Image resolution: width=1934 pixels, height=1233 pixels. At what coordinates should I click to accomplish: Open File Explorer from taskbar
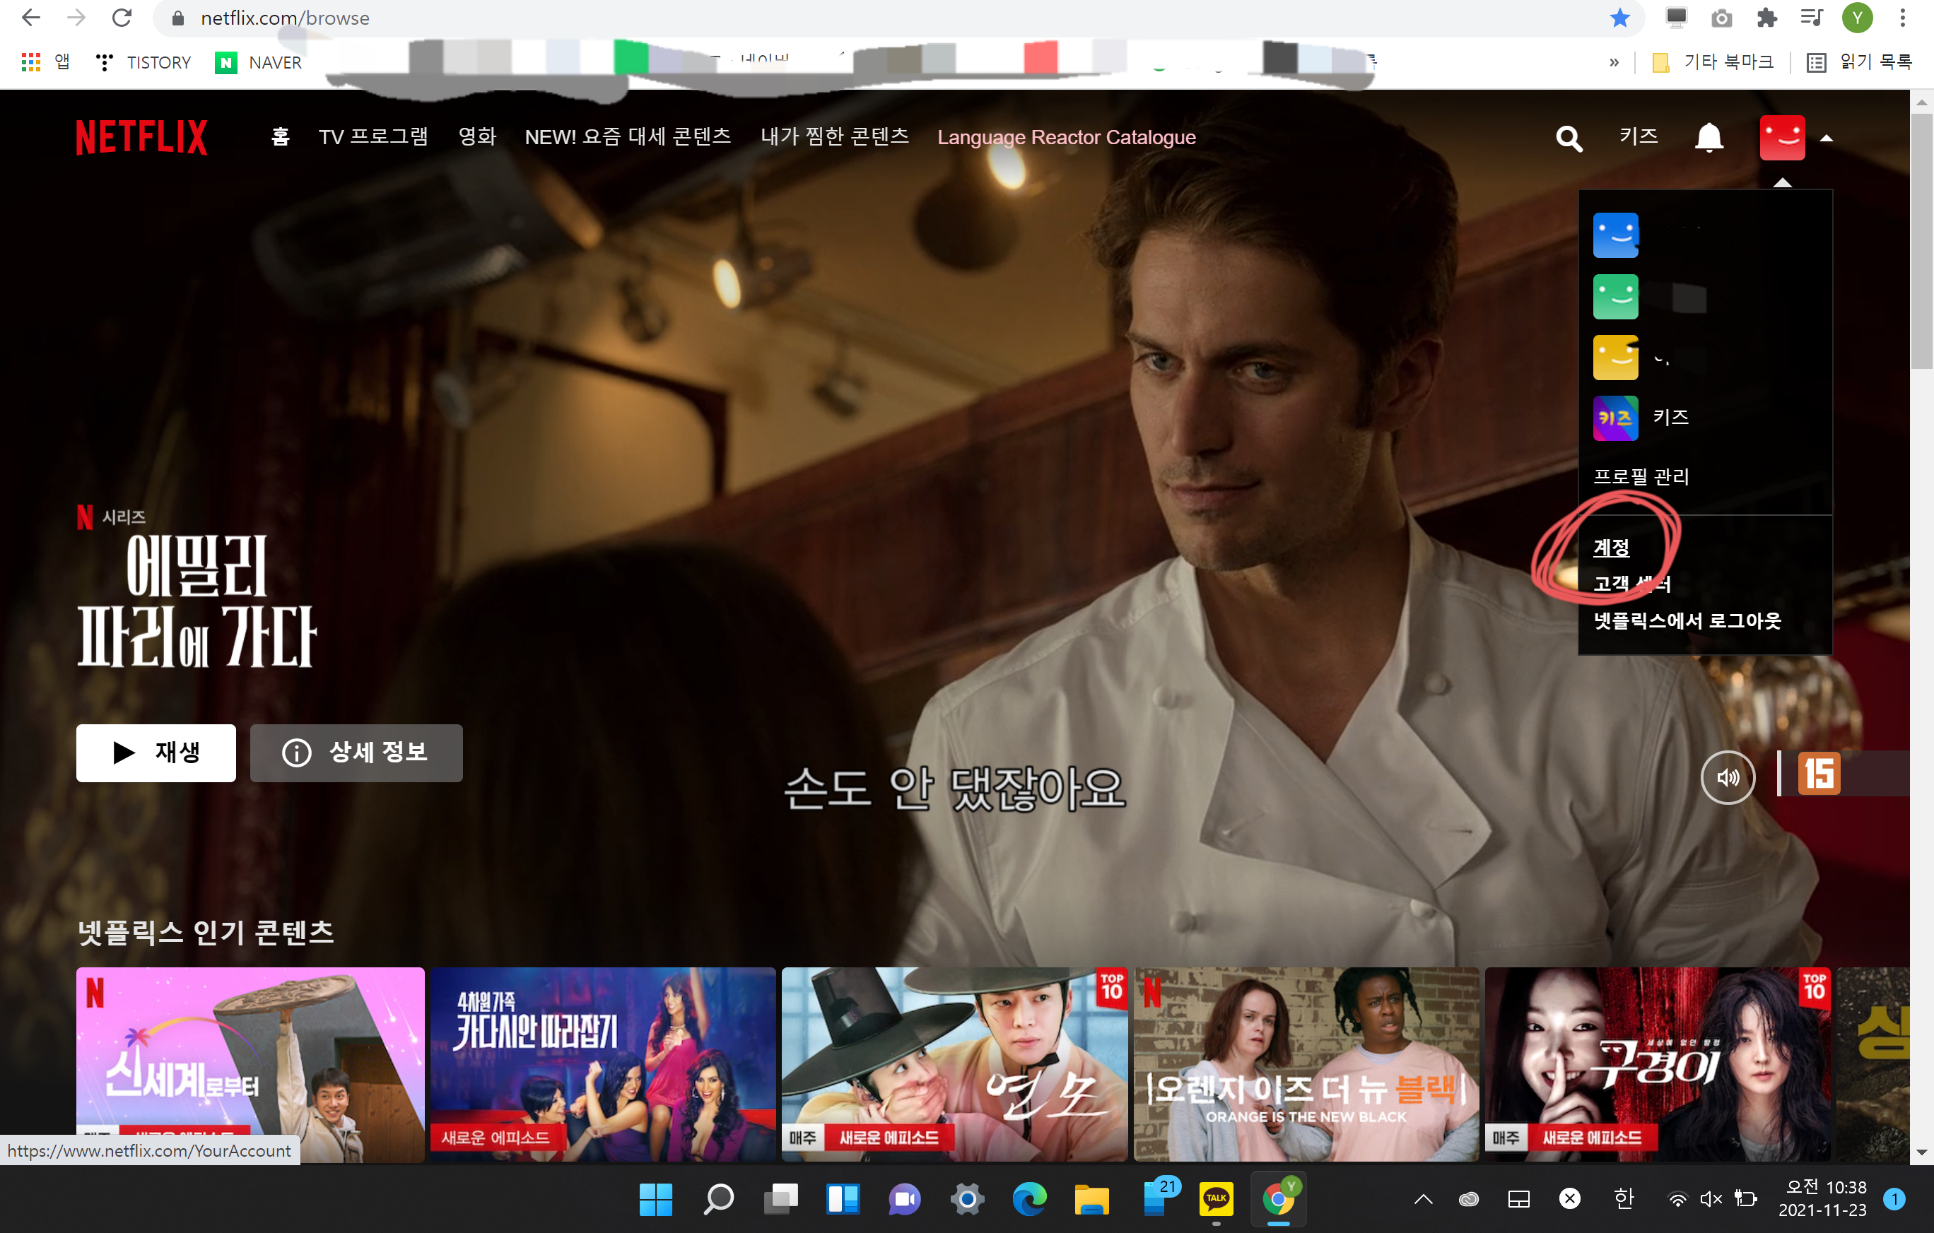1091,1199
